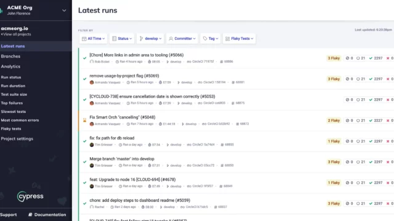The width and height of the screenshot is (394, 221).
Task: Click the Documentation book icon
Action: click(x=30, y=215)
